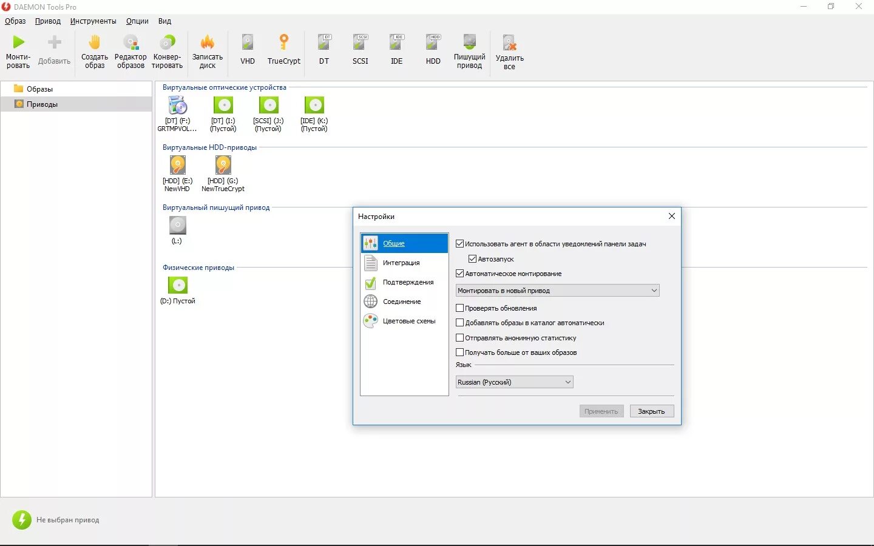Select the [HDD] (E:) NewVHD drive
Image resolution: width=874 pixels, height=546 pixels.
pyautogui.click(x=178, y=174)
